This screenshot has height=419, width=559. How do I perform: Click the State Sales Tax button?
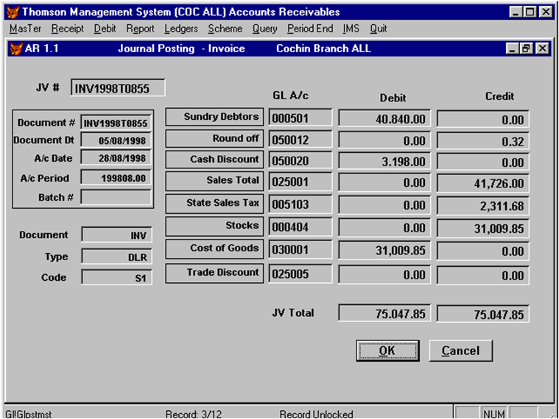[214, 203]
